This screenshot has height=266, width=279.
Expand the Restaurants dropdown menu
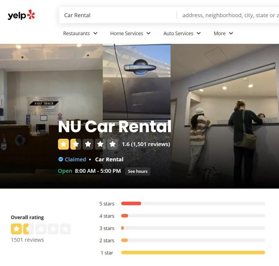click(80, 33)
